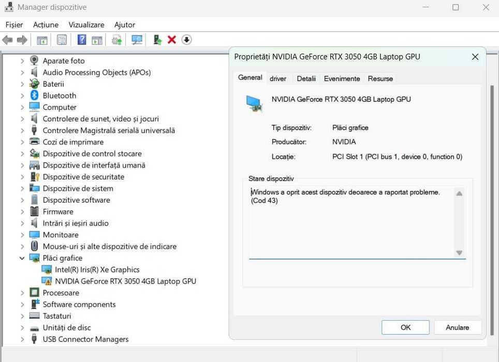Click the Aparate foto camera icon

click(34, 61)
